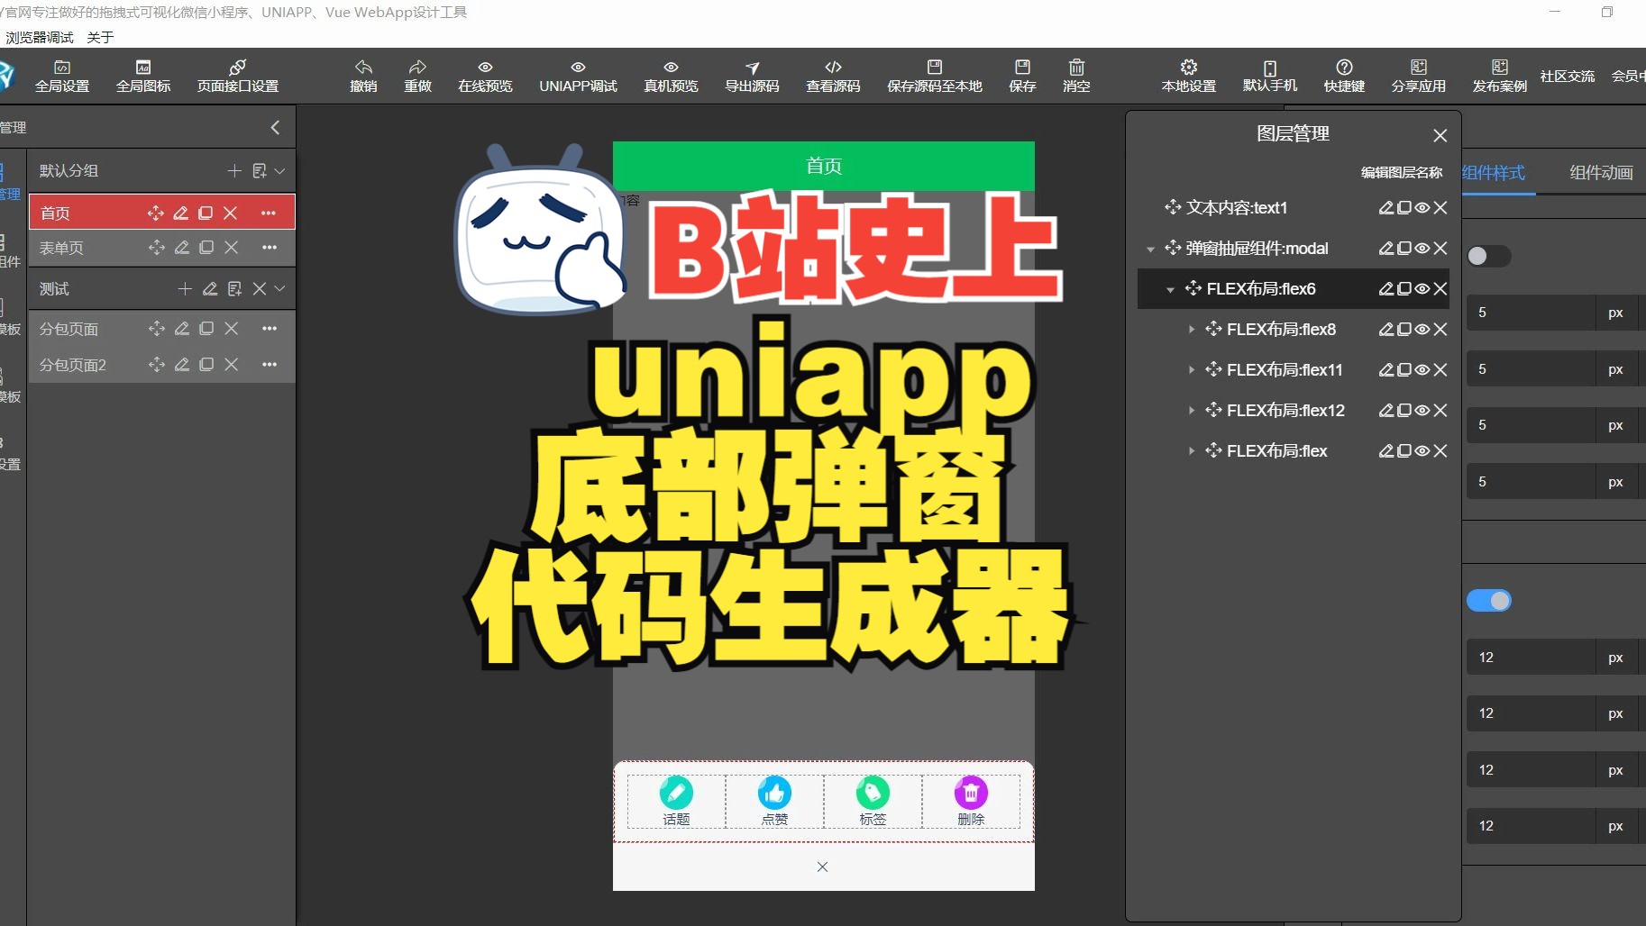
Task: Turn off the blue toggle in 组件样式 panel
Action: (x=1489, y=600)
